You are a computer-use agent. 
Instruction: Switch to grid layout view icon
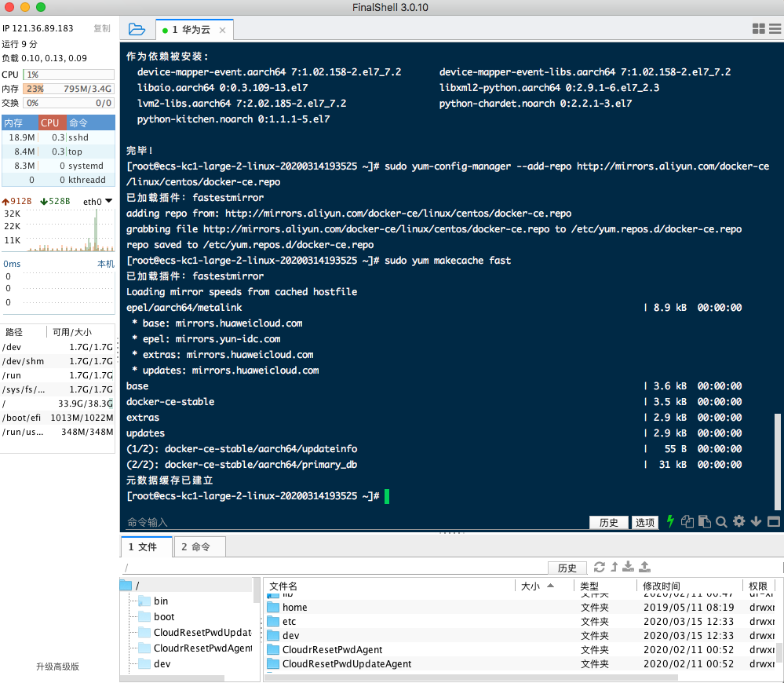pos(759,29)
